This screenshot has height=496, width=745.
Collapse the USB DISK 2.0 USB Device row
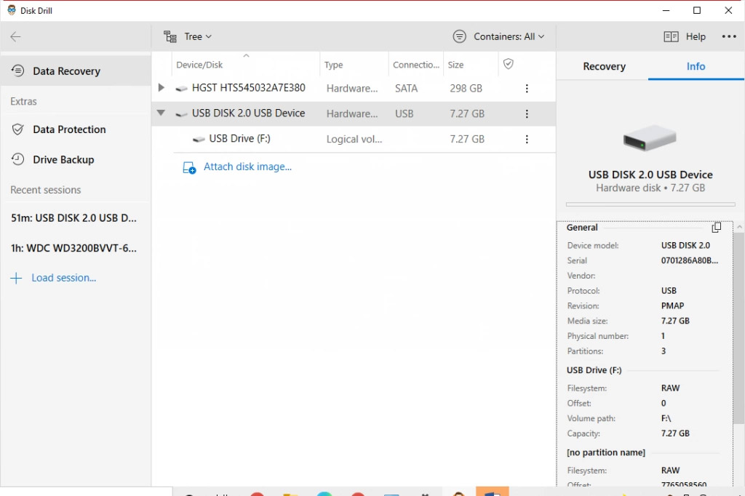click(x=161, y=113)
